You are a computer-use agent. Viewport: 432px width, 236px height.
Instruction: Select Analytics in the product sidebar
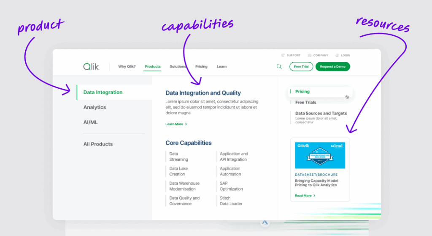pyautogui.click(x=94, y=107)
